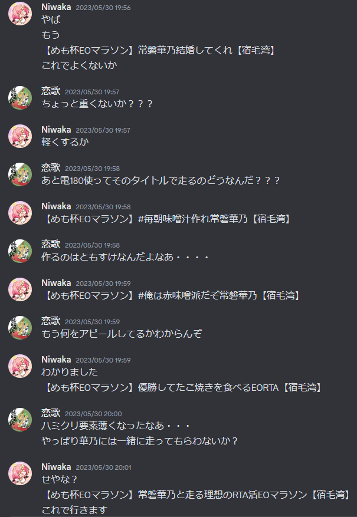Click 恋歌's avatar on 電180 message
The height and width of the screenshot is (517, 357).
click(20, 174)
